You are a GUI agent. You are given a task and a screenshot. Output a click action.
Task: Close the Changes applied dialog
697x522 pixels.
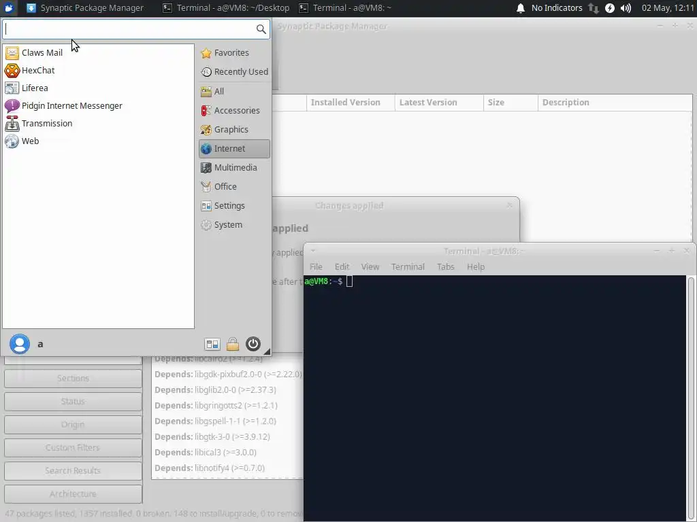(509, 205)
